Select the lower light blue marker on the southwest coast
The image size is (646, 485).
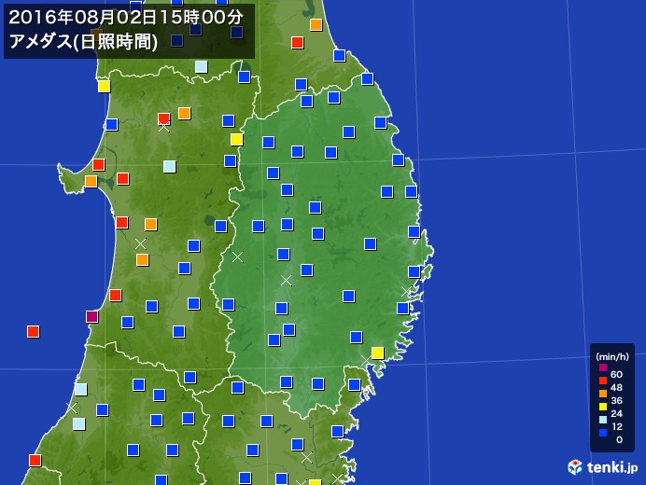pos(79,423)
